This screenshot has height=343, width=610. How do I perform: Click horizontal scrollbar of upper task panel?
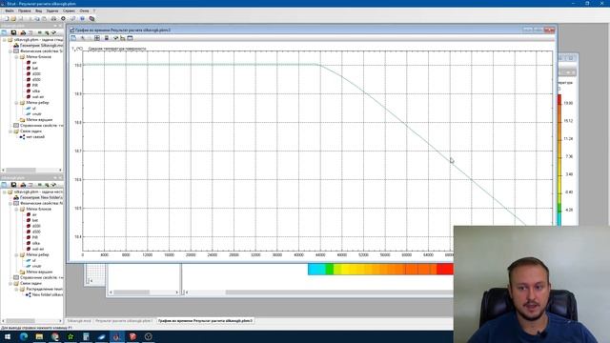31,170
